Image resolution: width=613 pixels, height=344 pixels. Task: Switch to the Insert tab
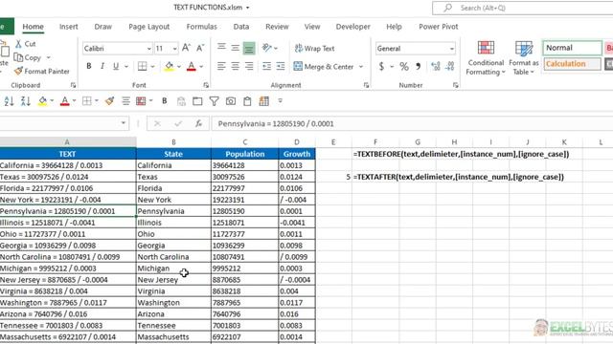click(x=68, y=27)
